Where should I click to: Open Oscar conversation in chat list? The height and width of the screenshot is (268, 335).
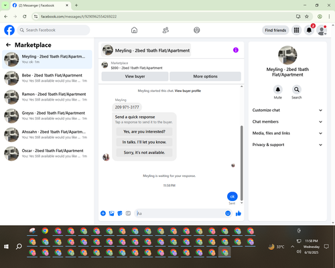[x=47, y=153]
